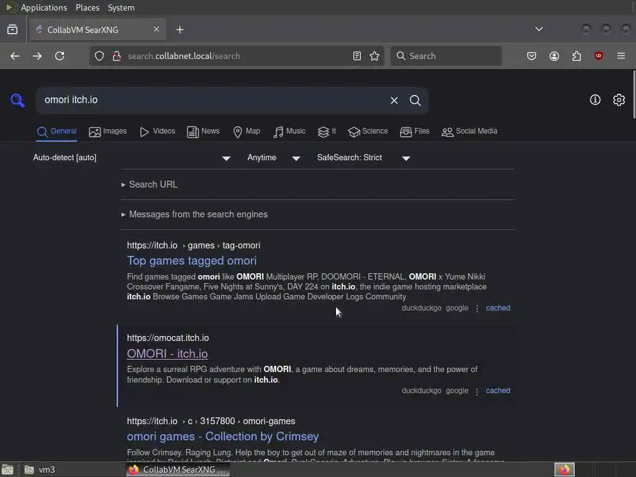
Task: Switch to the Map category
Action: click(247, 132)
